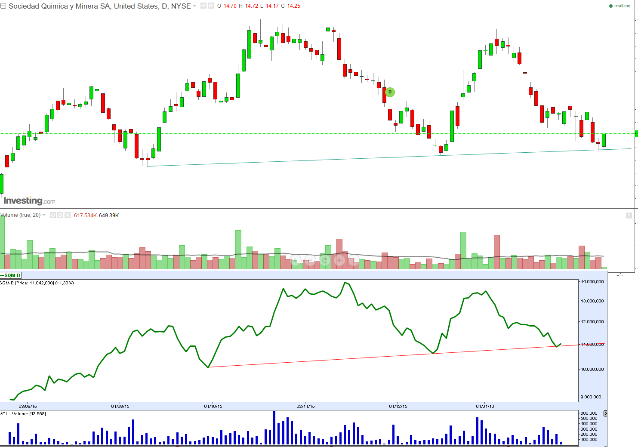Image resolution: width=638 pixels, height=447 pixels.
Task: Click the close price value 14.25
Action: point(294,6)
